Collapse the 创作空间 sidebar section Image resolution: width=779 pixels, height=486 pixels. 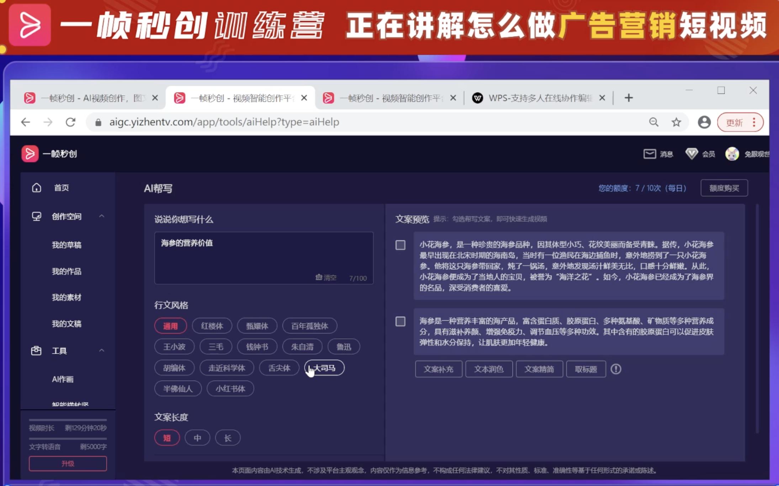tap(102, 216)
